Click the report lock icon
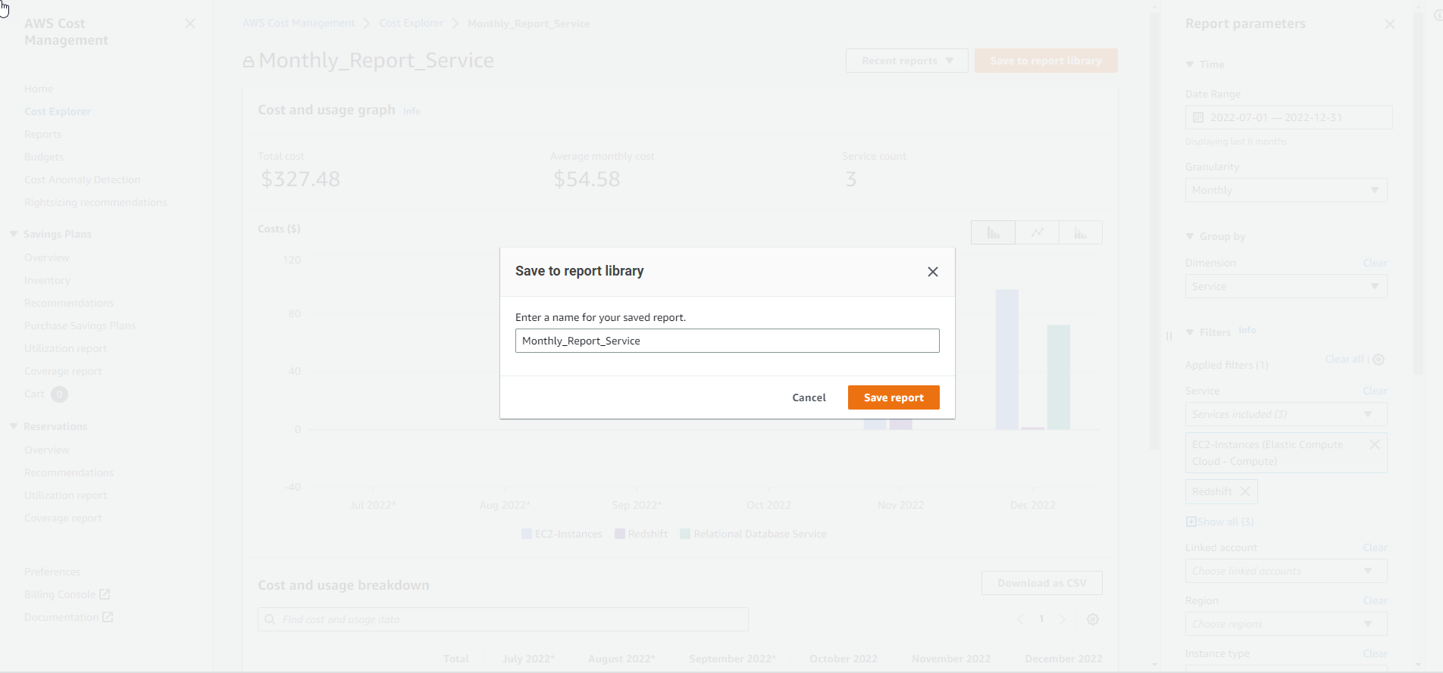Screen dimensions: 1443x673 (x=249, y=61)
